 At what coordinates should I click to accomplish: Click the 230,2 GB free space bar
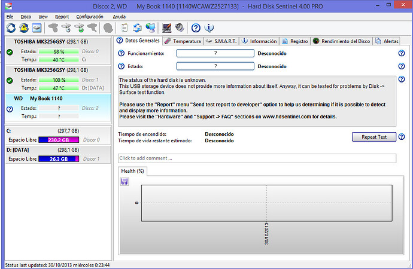click(x=59, y=140)
